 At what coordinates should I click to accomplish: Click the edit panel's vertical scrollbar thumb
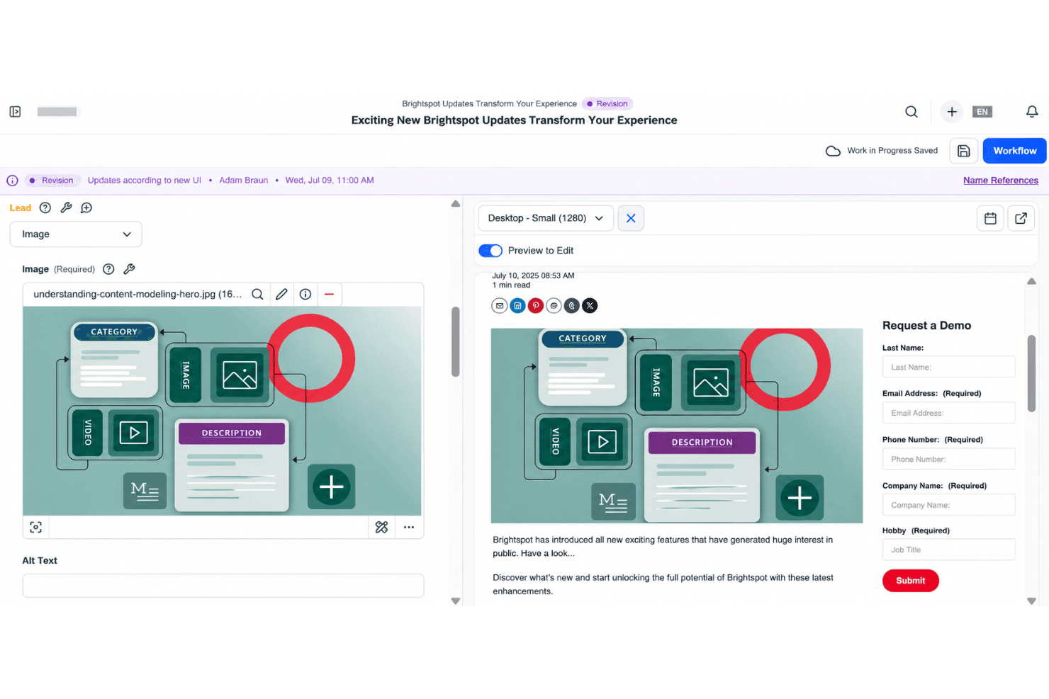click(x=455, y=341)
